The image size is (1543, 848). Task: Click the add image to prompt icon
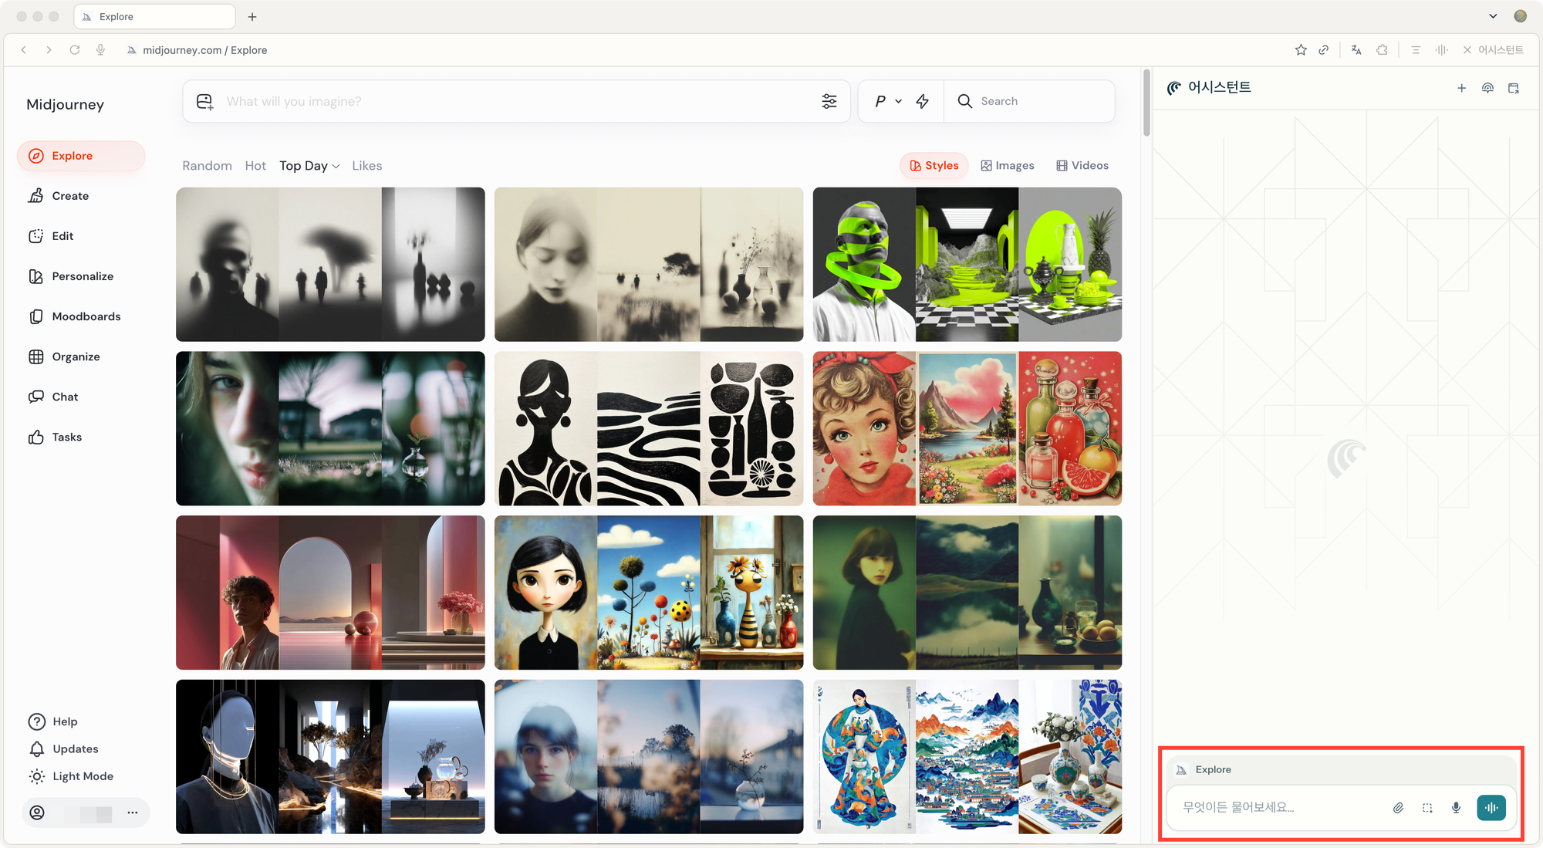point(204,101)
